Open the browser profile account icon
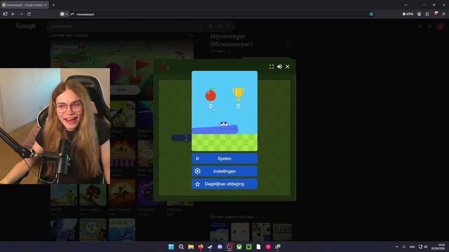Image resolution: width=449 pixels, height=252 pixels. (x=419, y=14)
